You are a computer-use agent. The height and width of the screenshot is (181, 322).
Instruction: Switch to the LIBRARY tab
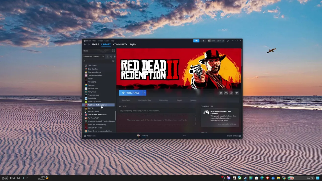click(x=106, y=44)
